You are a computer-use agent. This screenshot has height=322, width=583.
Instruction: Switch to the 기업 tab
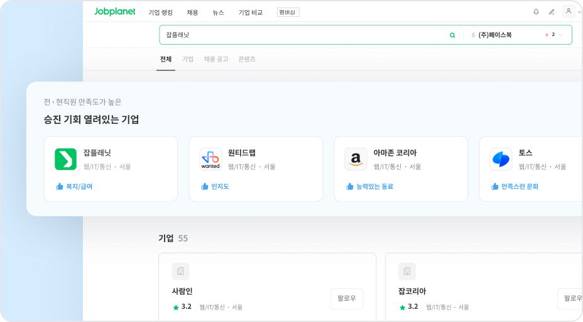(188, 59)
